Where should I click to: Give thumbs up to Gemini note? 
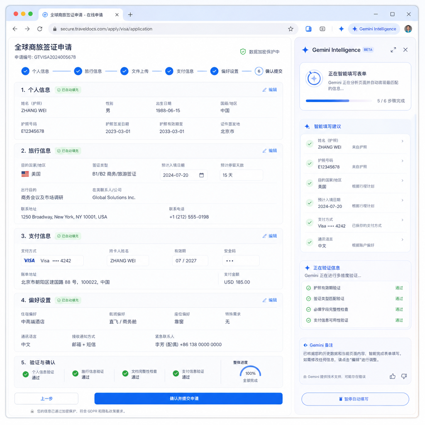393,376
